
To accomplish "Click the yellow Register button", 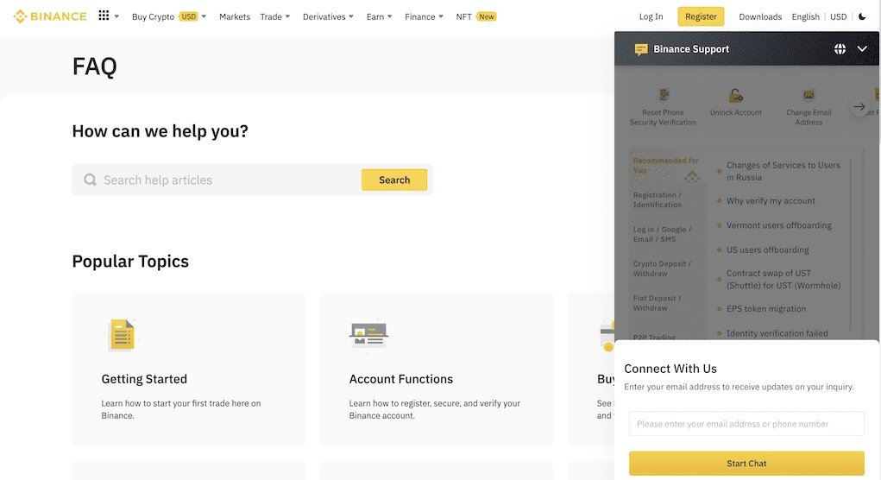I will point(701,16).
